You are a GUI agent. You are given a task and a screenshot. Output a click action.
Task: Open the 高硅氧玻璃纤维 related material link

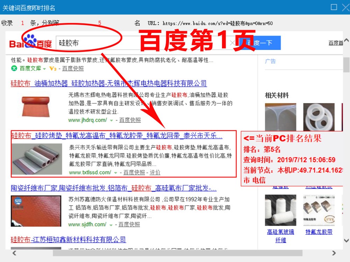click(281, 236)
